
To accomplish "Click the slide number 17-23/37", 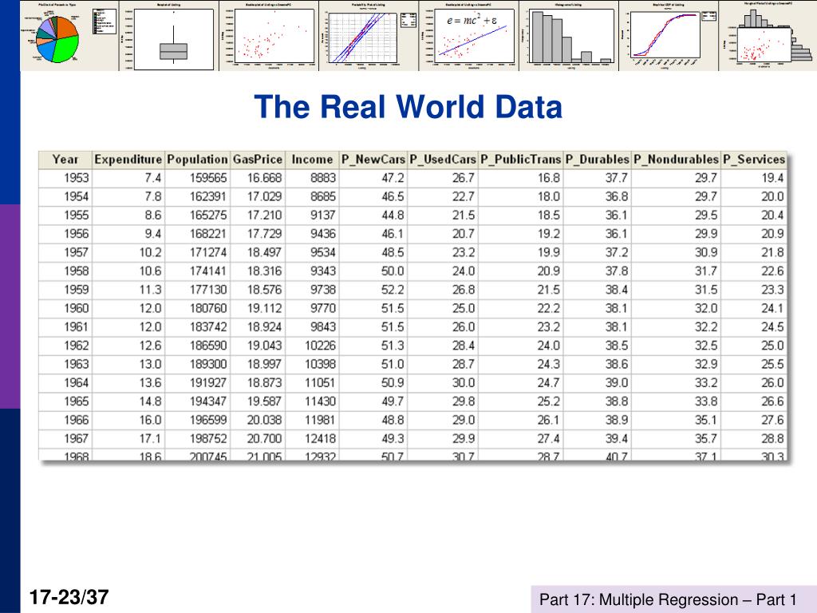I will click(x=69, y=597).
